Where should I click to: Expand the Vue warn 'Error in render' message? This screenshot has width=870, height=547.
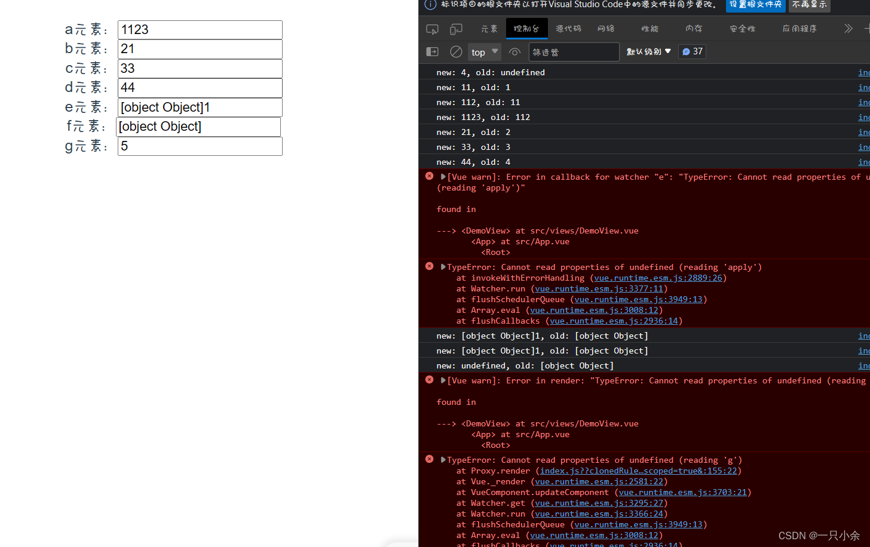click(x=443, y=380)
